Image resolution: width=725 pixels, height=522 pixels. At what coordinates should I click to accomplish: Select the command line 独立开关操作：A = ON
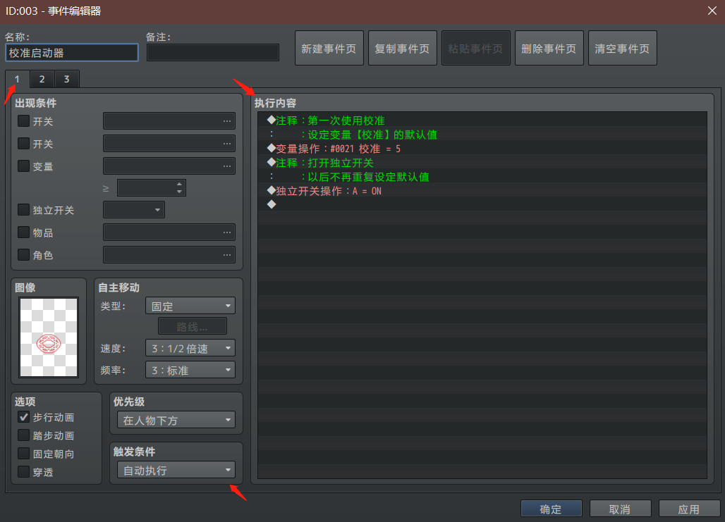[482, 191]
